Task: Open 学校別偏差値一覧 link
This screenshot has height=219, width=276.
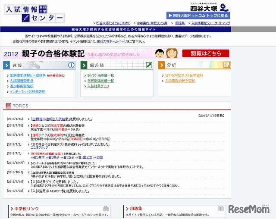Action: [100, 81]
